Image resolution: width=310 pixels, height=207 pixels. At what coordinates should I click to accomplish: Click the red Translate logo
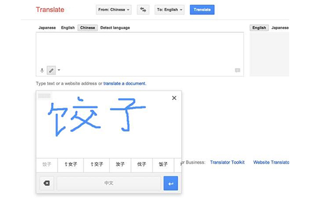pyautogui.click(x=50, y=10)
